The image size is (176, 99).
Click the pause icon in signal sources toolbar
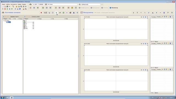tap(67, 13)
